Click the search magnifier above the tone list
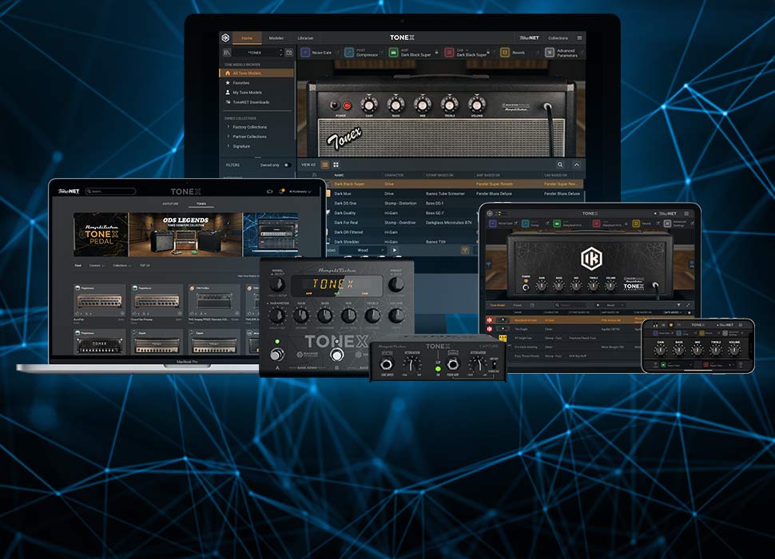 (x=558, y=165)
